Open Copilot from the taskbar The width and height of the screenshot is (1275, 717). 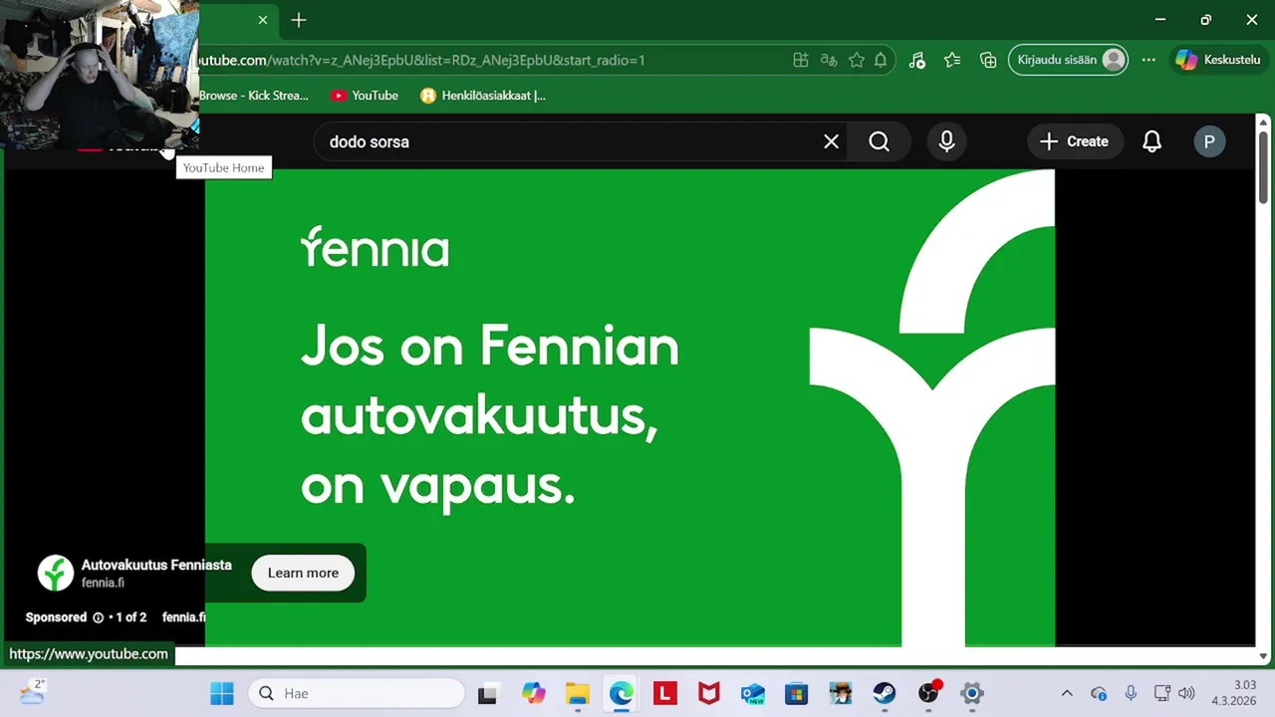pos(534,693)
